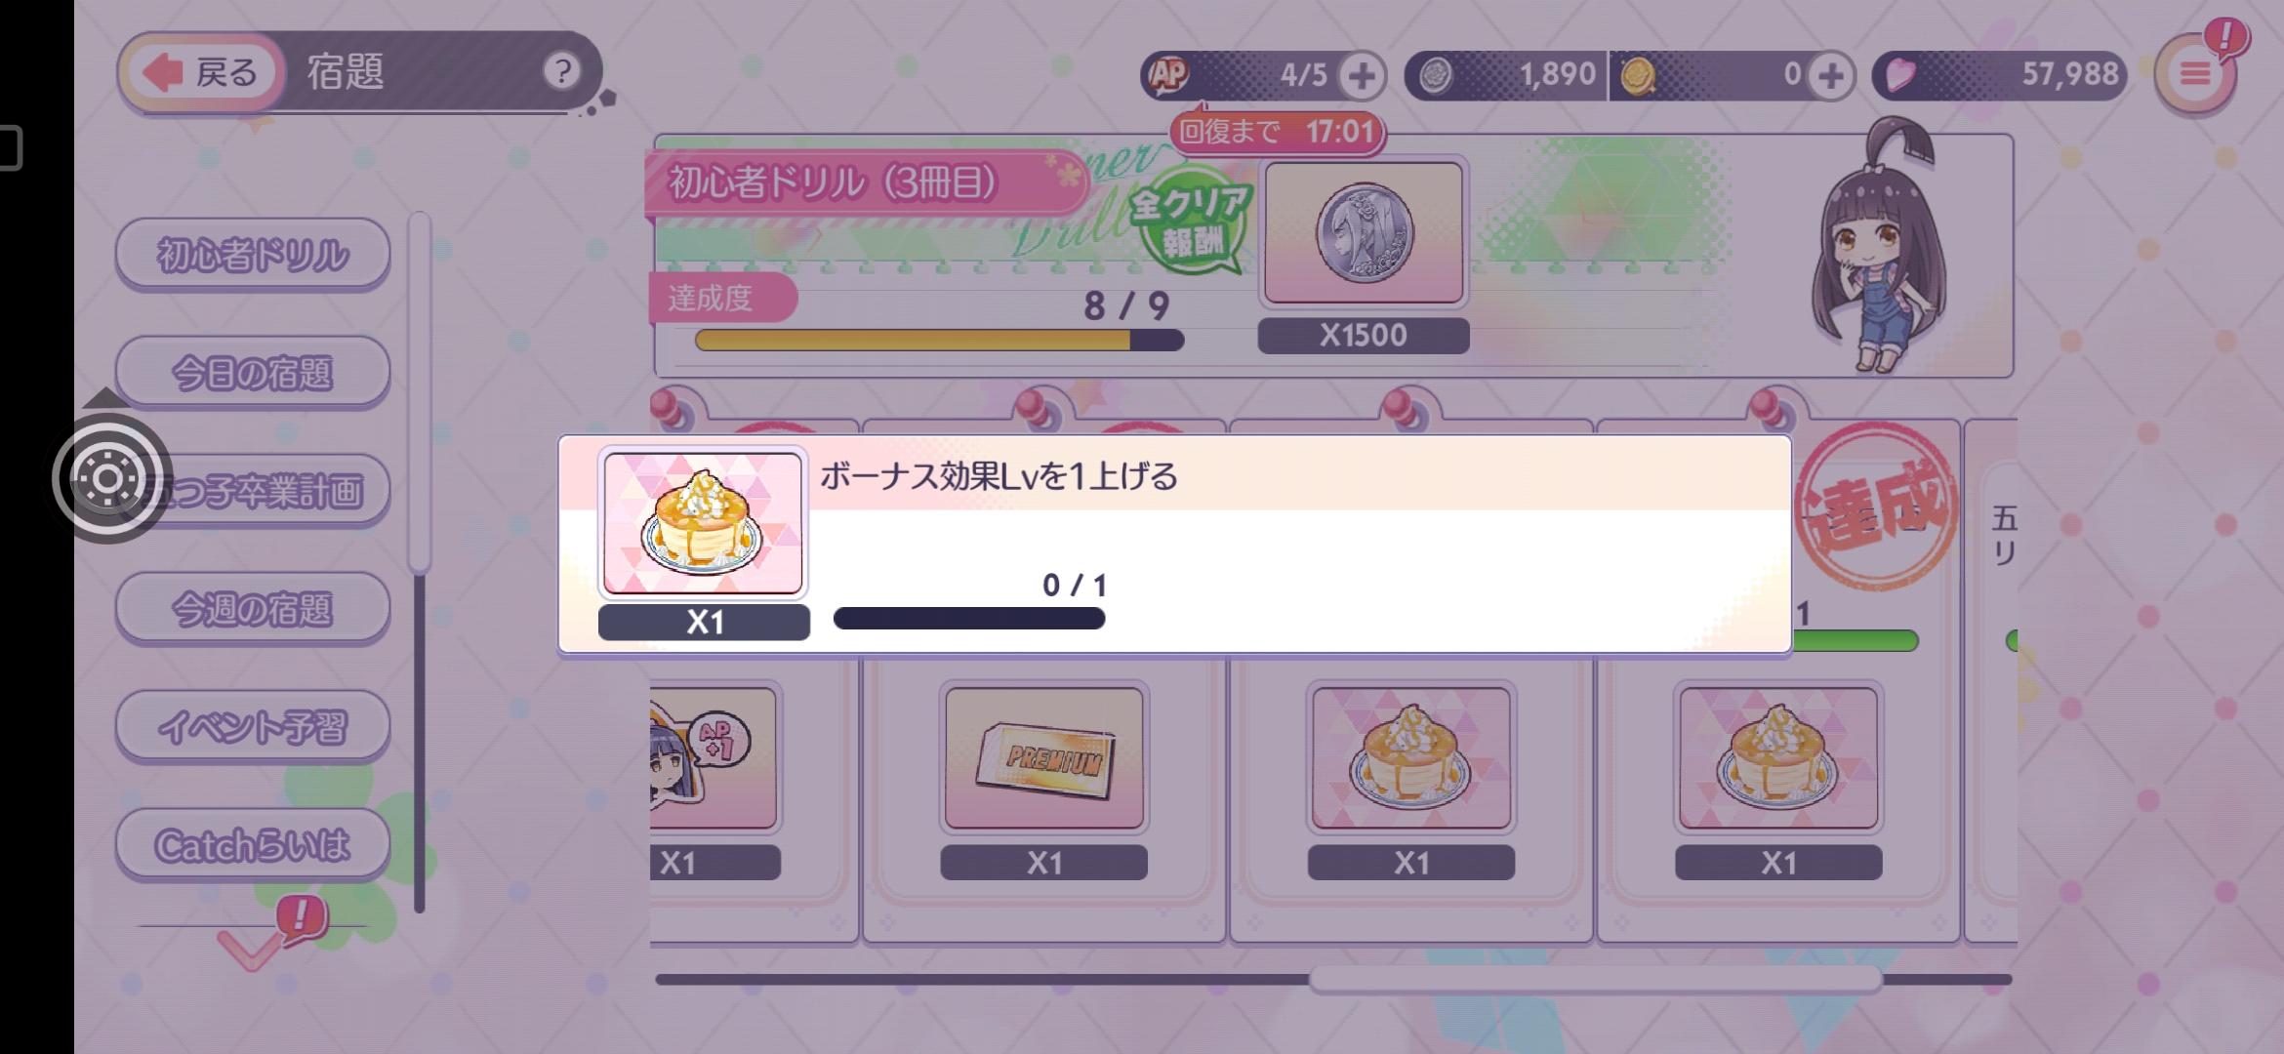Viewport: 2284px width, 1054px height.
Task: Tap the heart points counter 57,988
Action: pos(1999,75)
